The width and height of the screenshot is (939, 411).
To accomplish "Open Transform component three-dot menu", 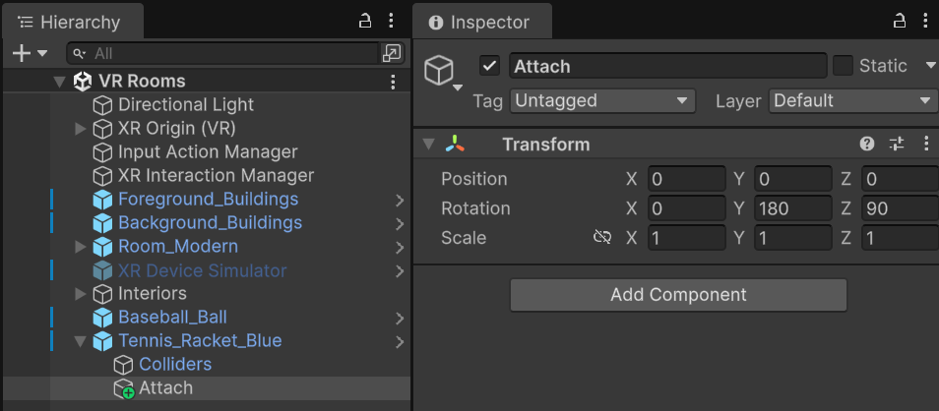I will coord(925,144).
